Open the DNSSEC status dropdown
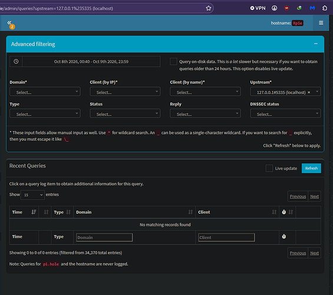333x295 pixels. coord(285,113)
